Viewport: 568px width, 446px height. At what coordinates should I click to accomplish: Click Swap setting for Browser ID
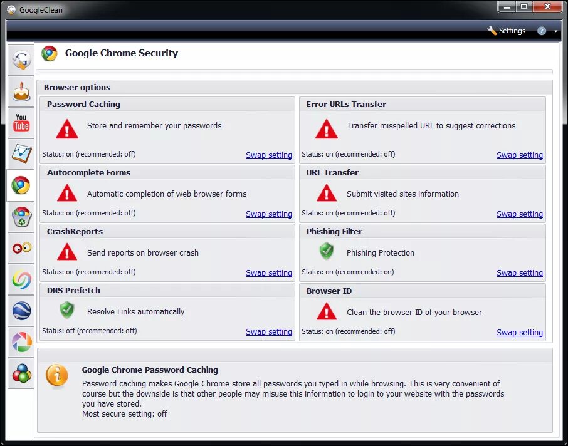pos(520,332)
